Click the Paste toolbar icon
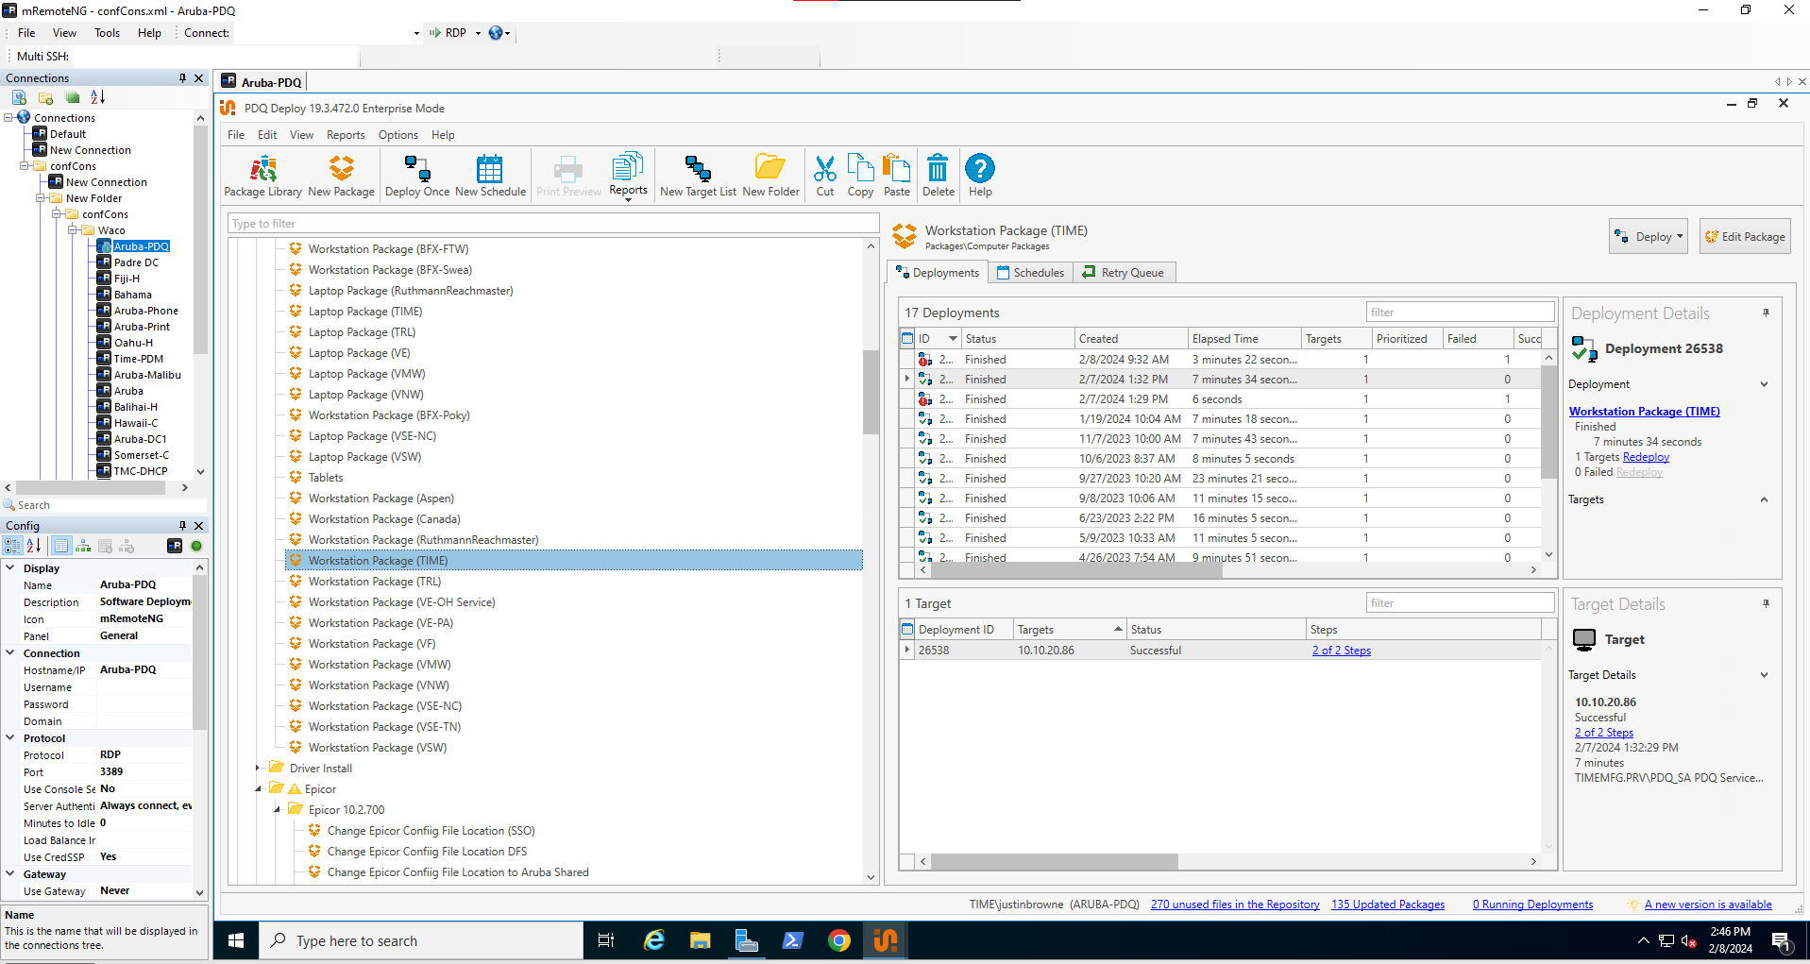The image size is (1810, 964). pos(897,176)
